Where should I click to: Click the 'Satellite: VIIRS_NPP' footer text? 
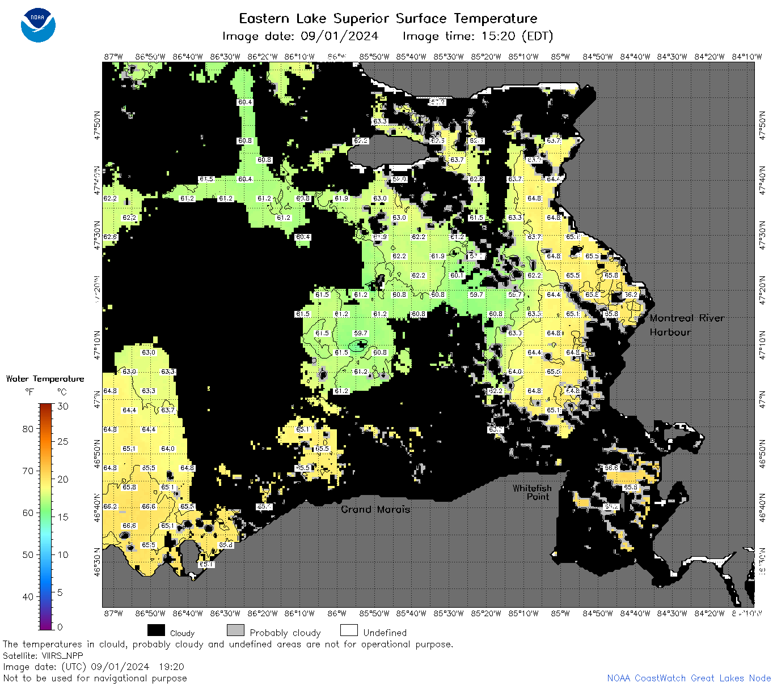[x=43, y=656]
